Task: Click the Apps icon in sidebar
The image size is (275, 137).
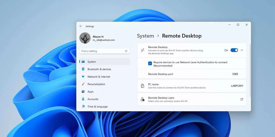Action: pyautogui.click(x=83, y=92)
